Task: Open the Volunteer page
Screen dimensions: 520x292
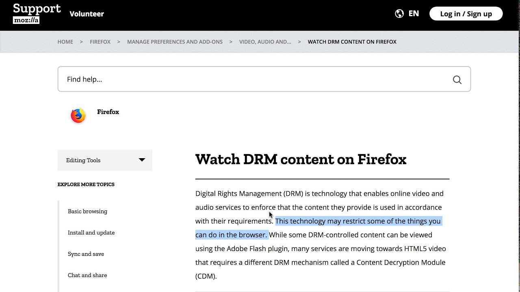Action: (87, 14)
